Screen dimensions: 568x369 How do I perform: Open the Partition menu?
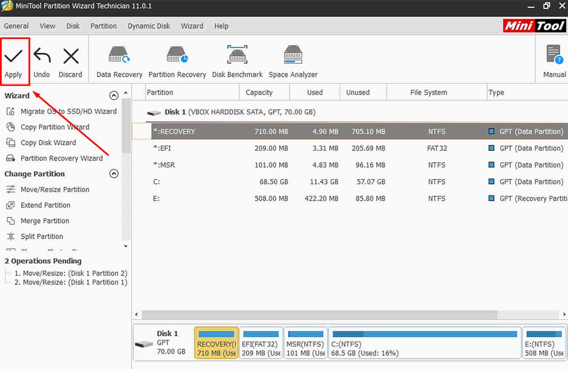click(x=103, y=26)
